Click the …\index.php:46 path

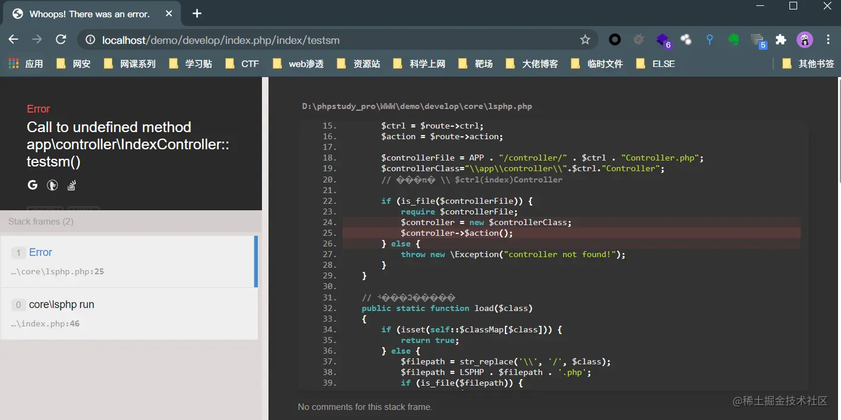coord(46,324)
